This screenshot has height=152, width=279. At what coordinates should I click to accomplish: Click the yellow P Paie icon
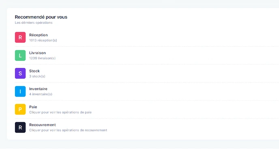coord(20,110)
